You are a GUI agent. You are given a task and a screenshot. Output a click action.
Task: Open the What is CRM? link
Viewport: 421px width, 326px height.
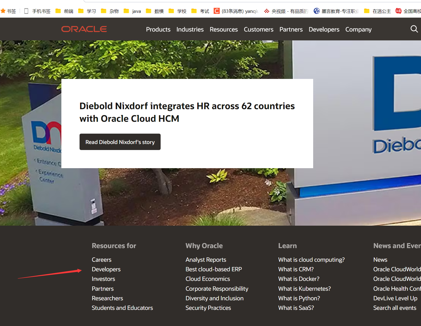[296, 269]
